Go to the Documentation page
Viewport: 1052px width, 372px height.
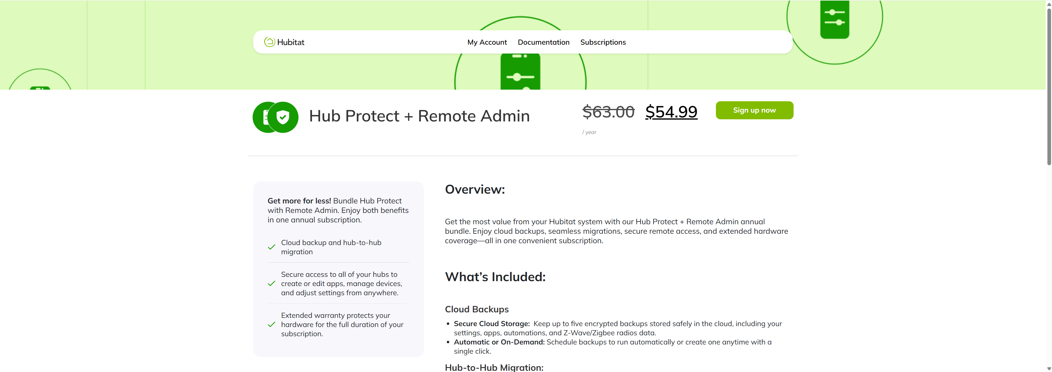(x=543, y=43)
